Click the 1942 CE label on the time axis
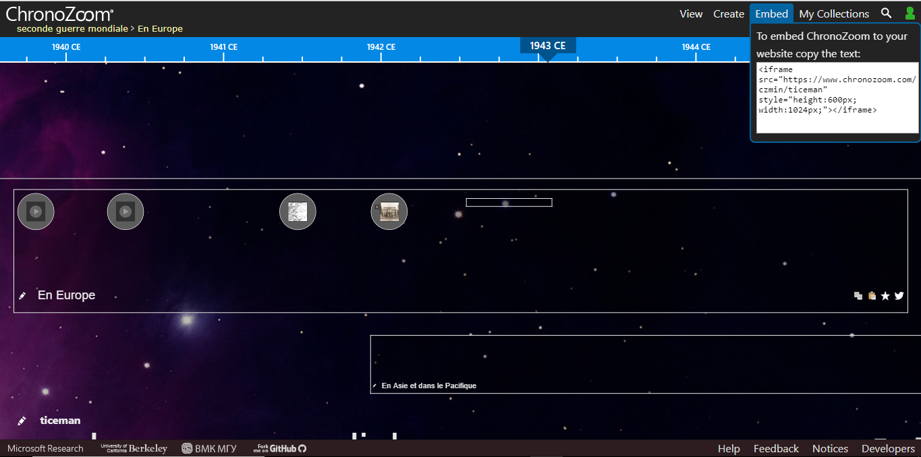Screen dimensions: 921x457 381,47
